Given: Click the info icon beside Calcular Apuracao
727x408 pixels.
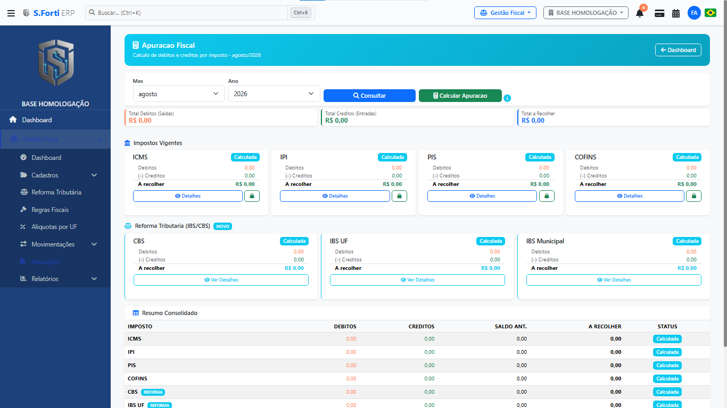Looking at the screenshot, I should [x=507, y=98].
